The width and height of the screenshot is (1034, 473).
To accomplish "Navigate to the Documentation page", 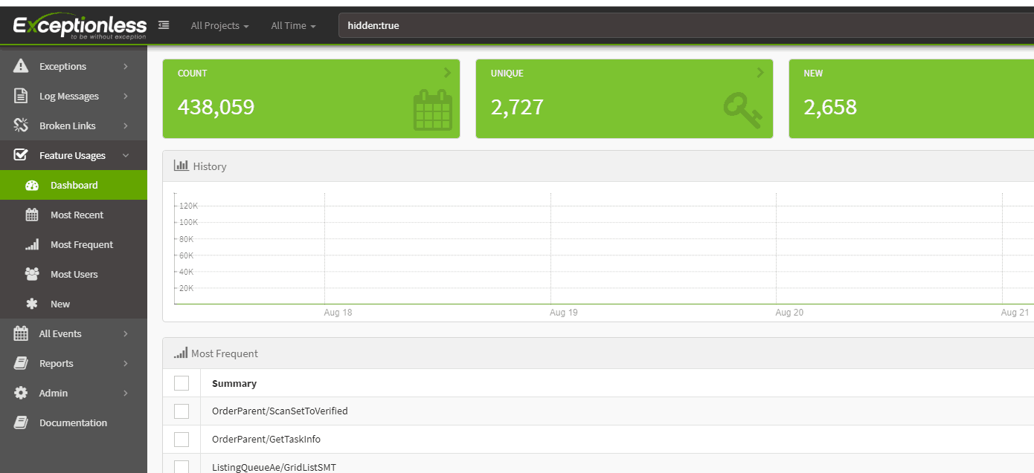I will [x=73, y=423].
